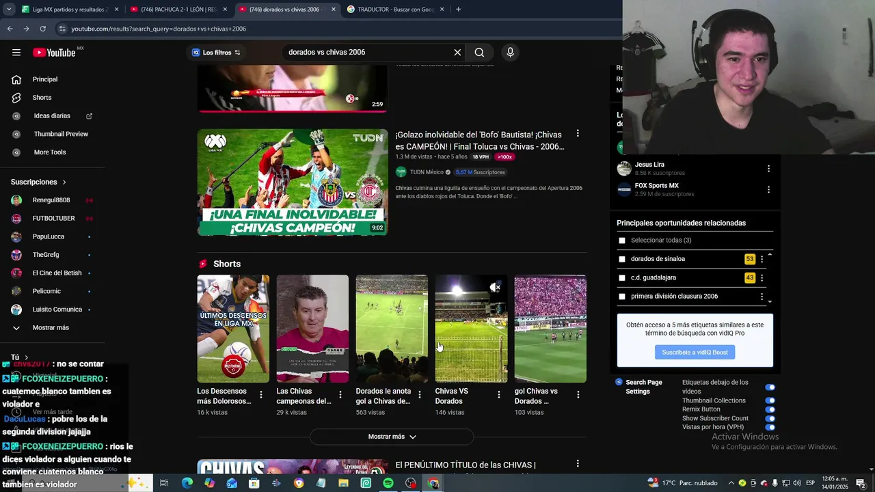Check the c.d. guadalajara keyword
This screenshot has width=875, height=492.
[x=622, y=278]
